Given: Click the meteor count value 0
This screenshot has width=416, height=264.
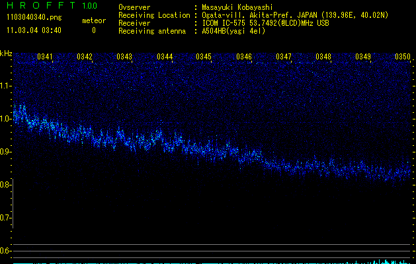Looking at the screenshot, I should point(93,30).
